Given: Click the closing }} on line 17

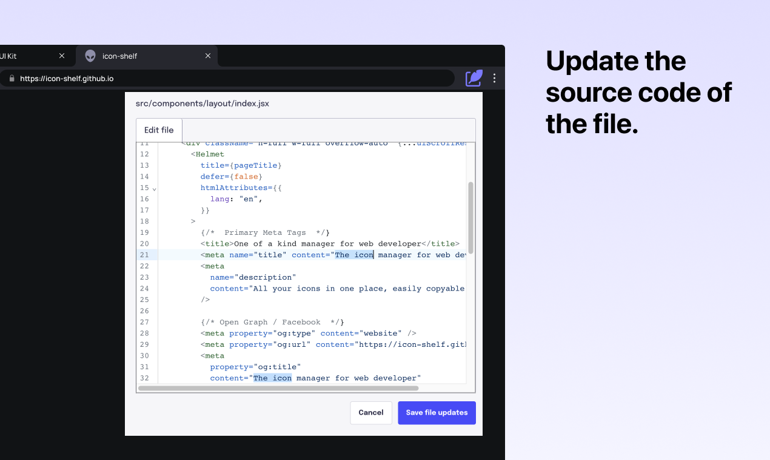Looking at the screenshot, I should [206, 210].
